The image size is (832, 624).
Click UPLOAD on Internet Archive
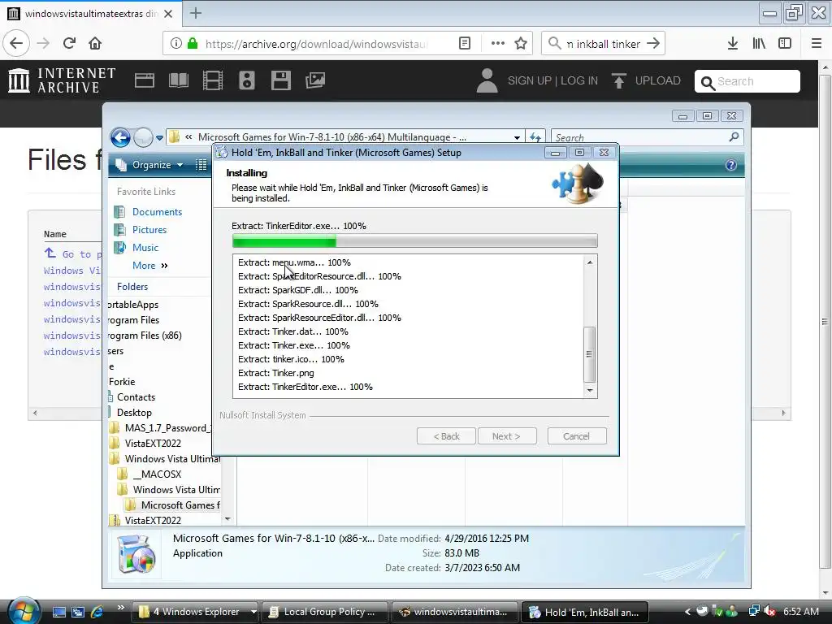pos(646,80)
